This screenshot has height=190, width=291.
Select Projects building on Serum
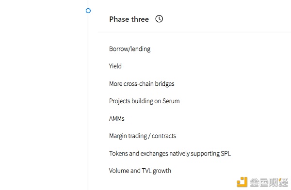pyautogui.click(x=144, y=101)
